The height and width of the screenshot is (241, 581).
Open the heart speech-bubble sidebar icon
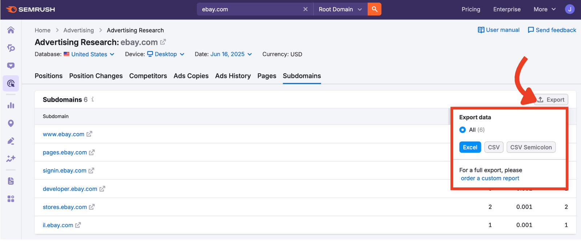click(11, 66)
